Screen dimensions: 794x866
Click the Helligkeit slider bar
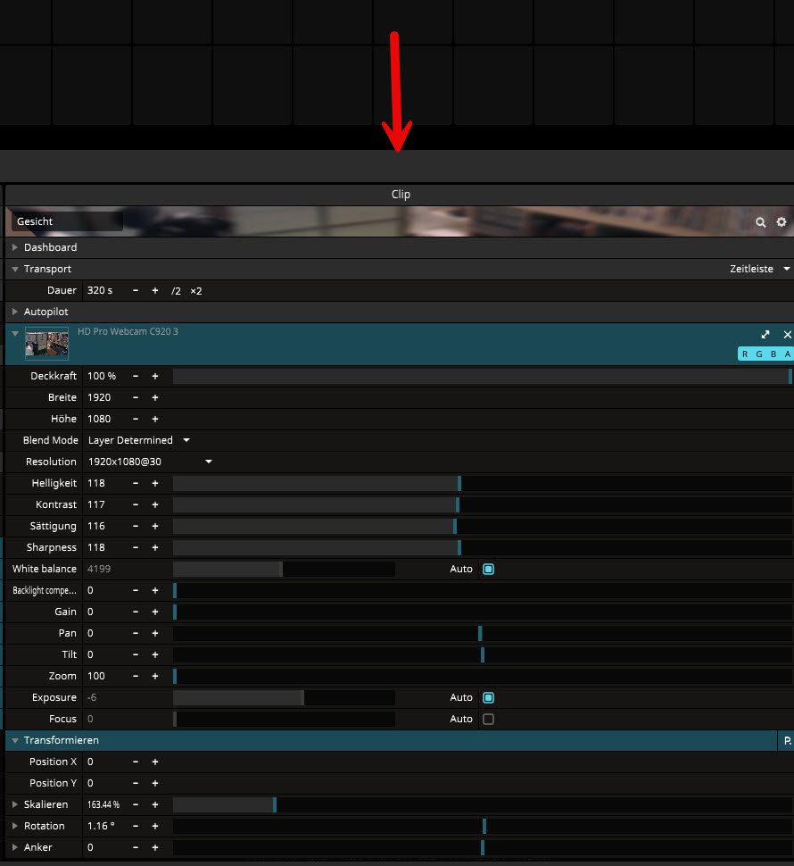click(482, 483)
